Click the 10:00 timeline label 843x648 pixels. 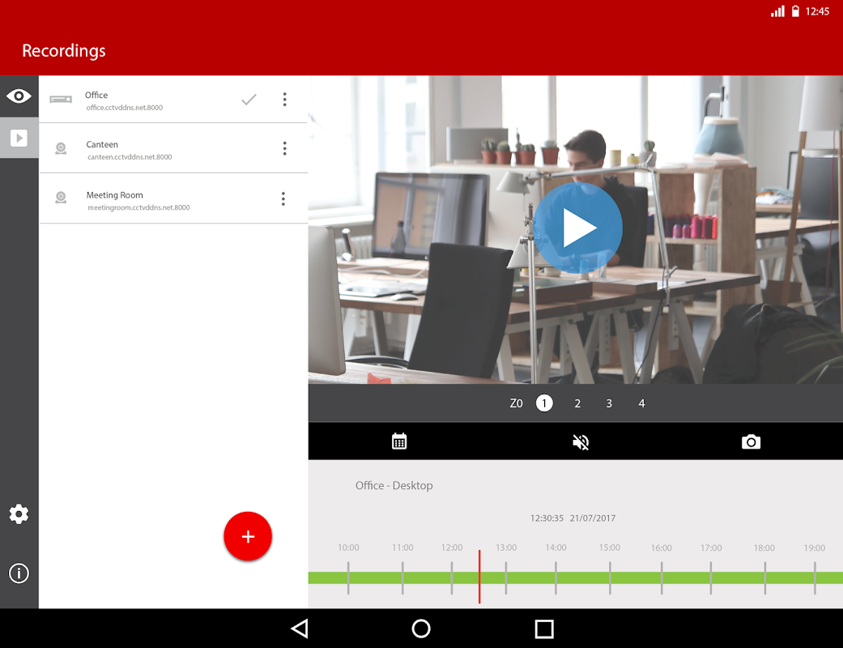pos(348,548)
